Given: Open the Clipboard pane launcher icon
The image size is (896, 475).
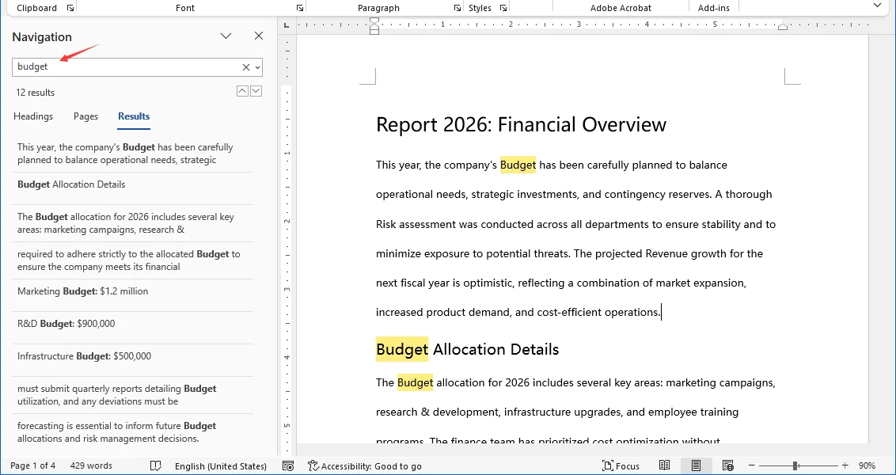Looking at the screenshot, I should coord(70,7).
